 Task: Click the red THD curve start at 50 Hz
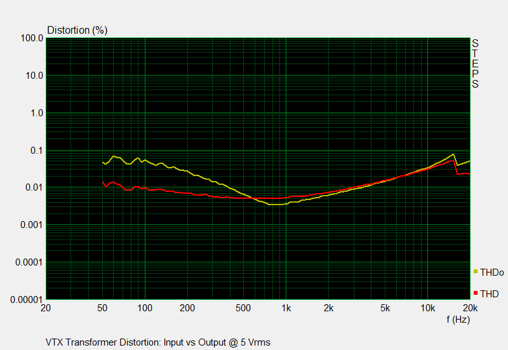(103, 182)
